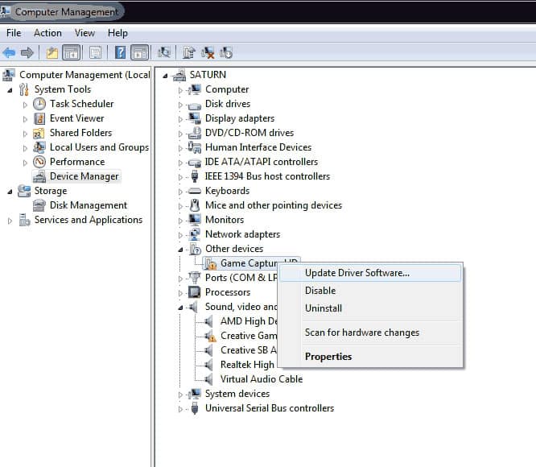Open the File menu
This screenshot has height=467, width=536.
click(x=14, y=33)
